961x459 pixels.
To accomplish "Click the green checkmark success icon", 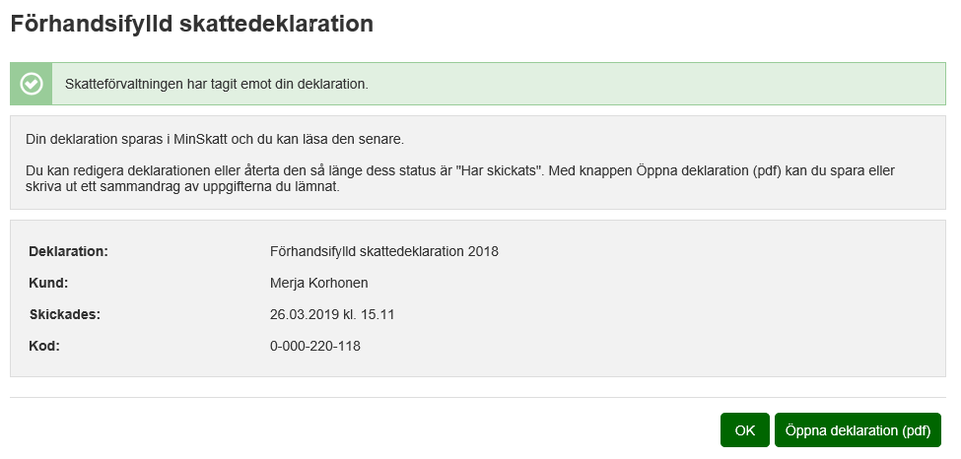I will tap(31, 84).
